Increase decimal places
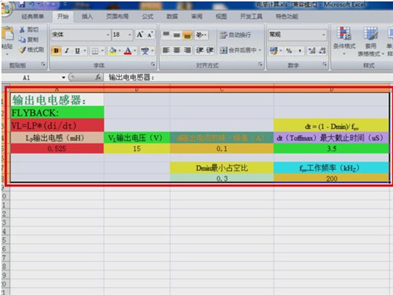 [312, 50]
